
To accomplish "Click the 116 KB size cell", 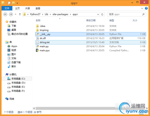I will pos(141,38).
